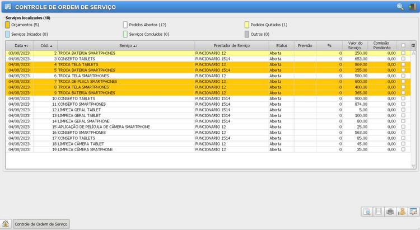Open the column chooser icon in table header
420x230 pixels.
(413, 45)
